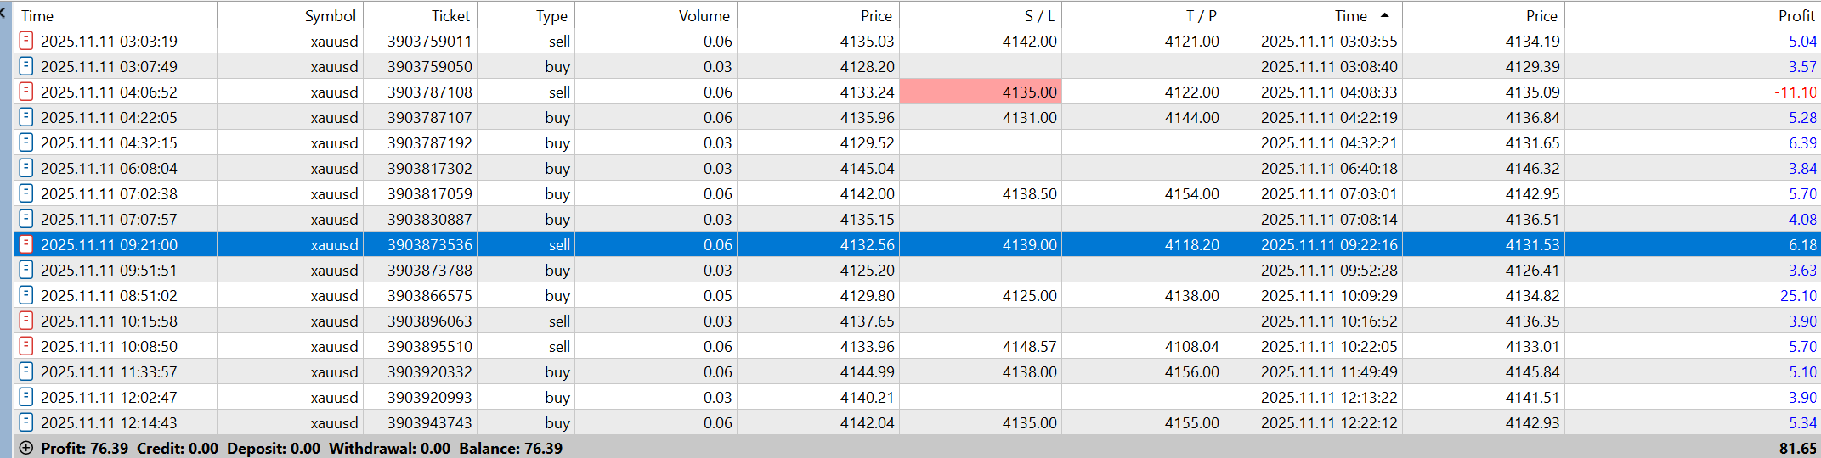Click the sell icon for ticket 3903895510
The image size is (1821, 458).
point(26,346)
